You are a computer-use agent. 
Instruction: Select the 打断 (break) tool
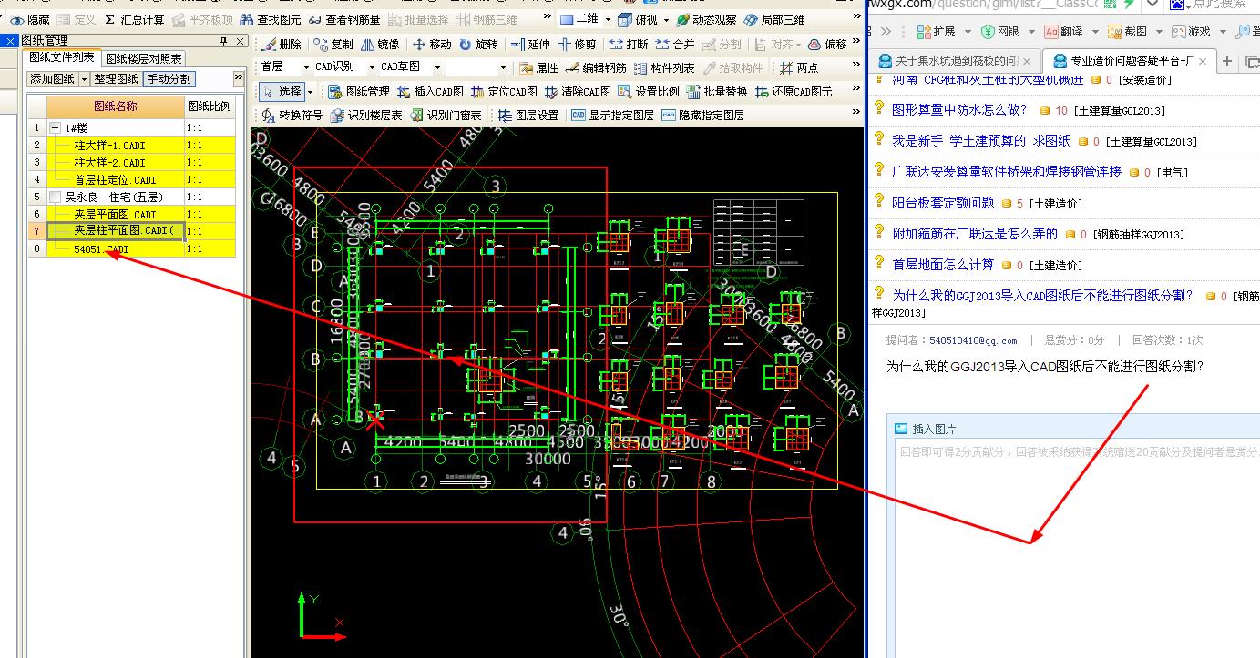pos(629,44)
